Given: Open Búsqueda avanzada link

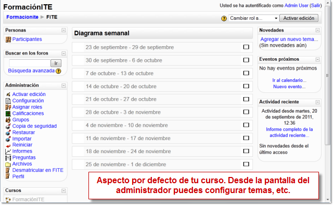Looking at the screenshot, I should (x=31, y=71).
